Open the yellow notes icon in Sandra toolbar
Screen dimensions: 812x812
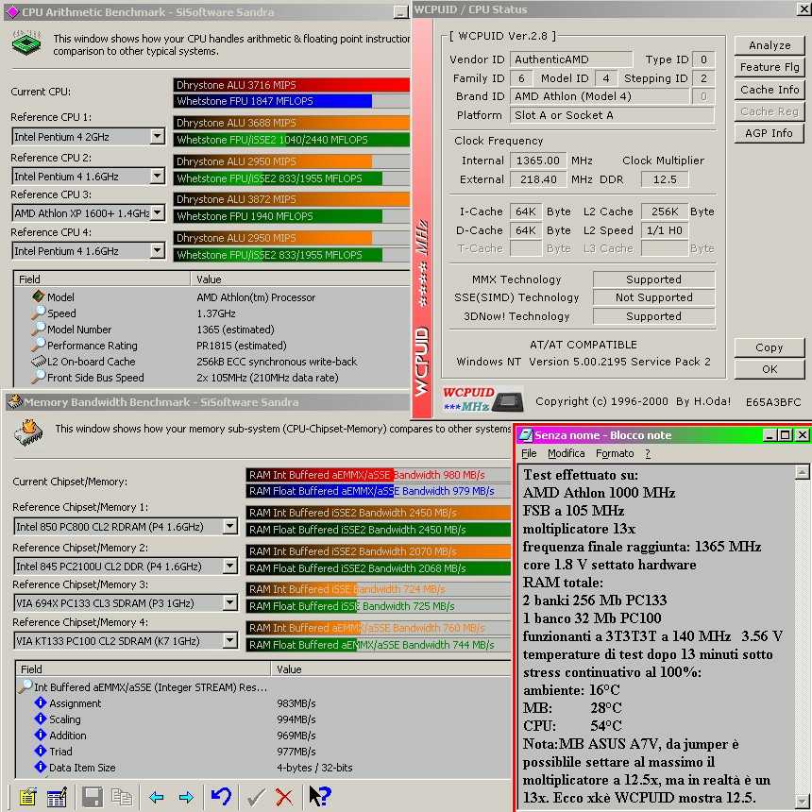[x=27, y=797]
